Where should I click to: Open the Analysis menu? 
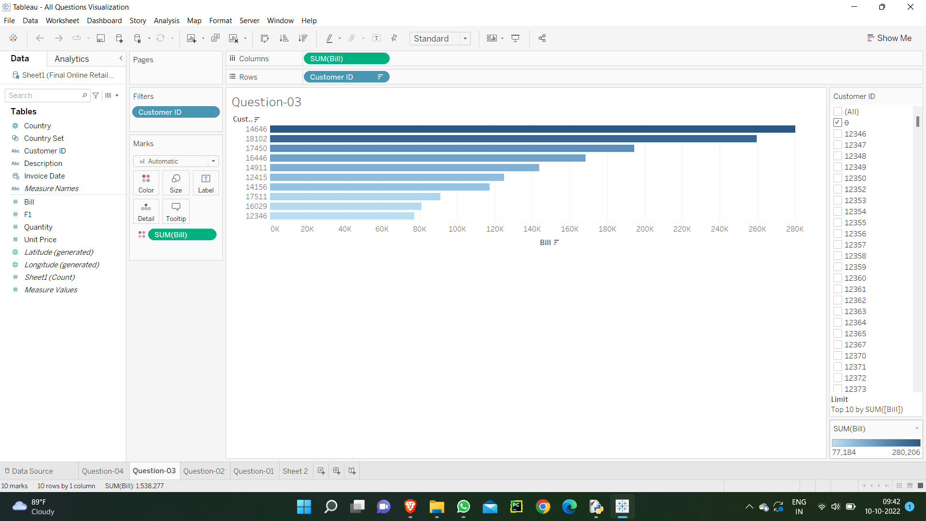(166, 21)
